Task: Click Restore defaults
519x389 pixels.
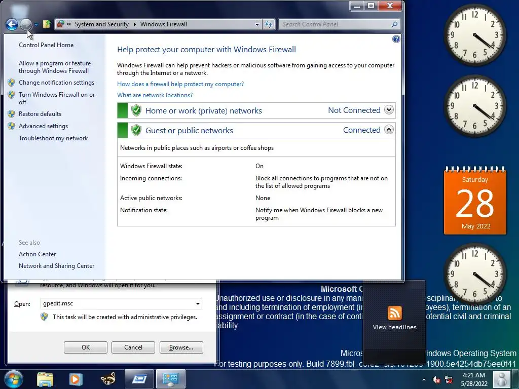Action: (x=40, y=114)
